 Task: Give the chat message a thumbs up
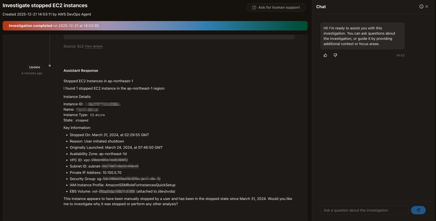[325, 55]
